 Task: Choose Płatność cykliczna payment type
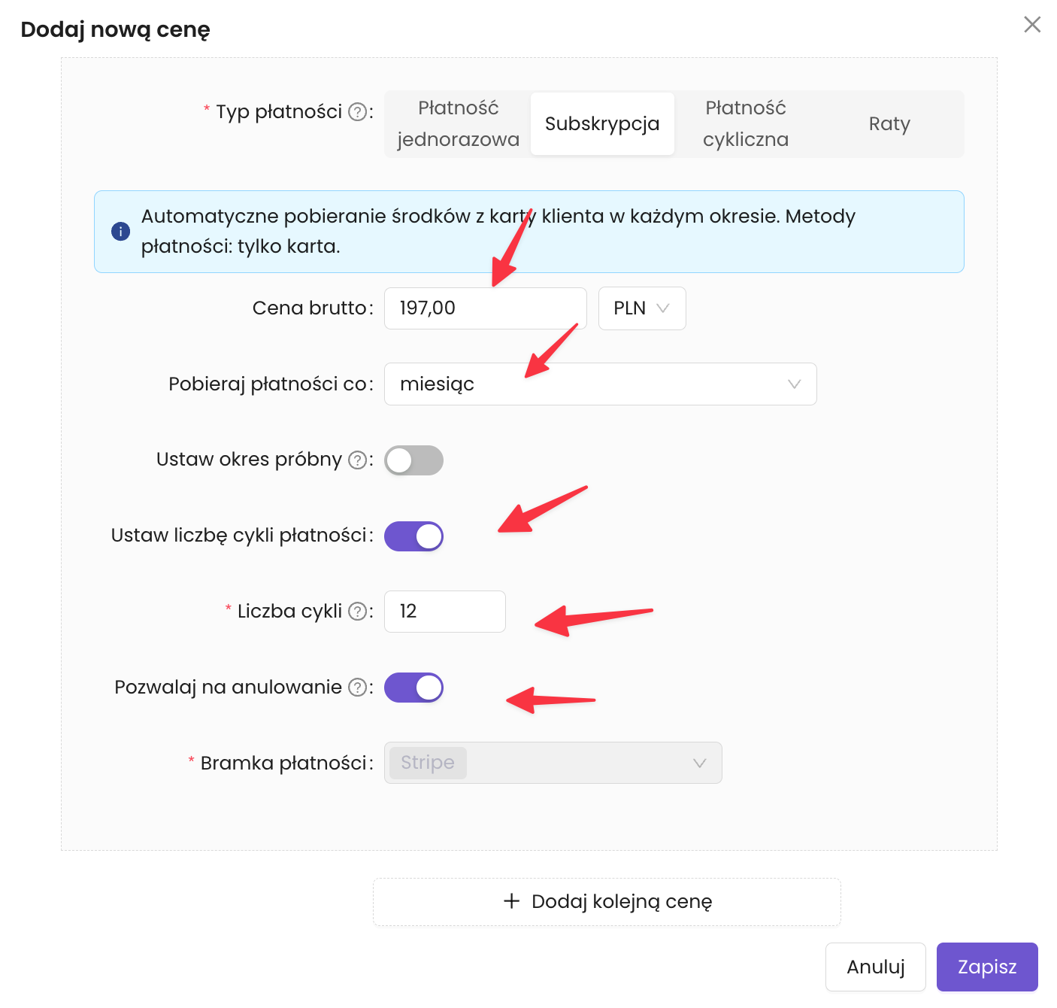[745, 123]
